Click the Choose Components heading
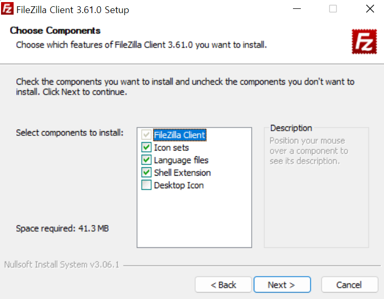 pos(55,31)
